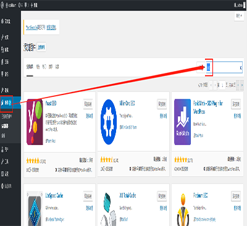The height and width of the screenshot is (226, 247).
Task: Install LiteSpeed Cache now
Action: point(88,196)
